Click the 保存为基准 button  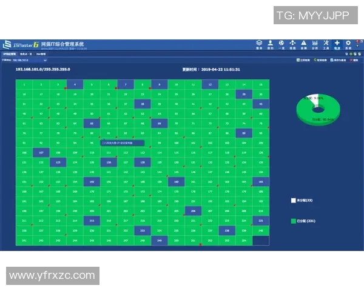[339, 61]
